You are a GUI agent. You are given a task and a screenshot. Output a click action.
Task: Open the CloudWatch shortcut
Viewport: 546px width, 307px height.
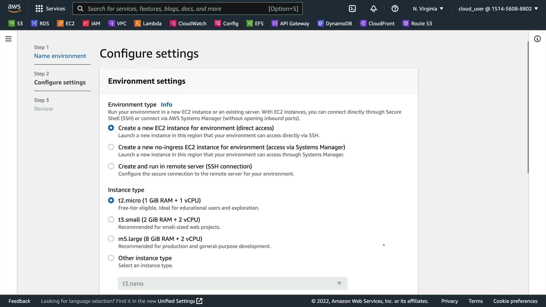tap(188, 24)
